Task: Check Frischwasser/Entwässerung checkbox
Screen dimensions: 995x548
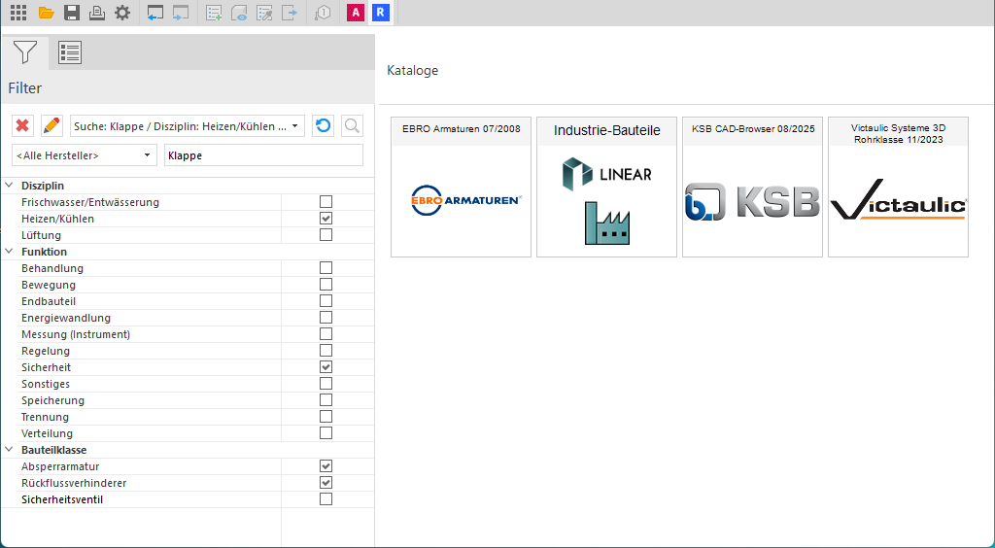Action: 326,202
